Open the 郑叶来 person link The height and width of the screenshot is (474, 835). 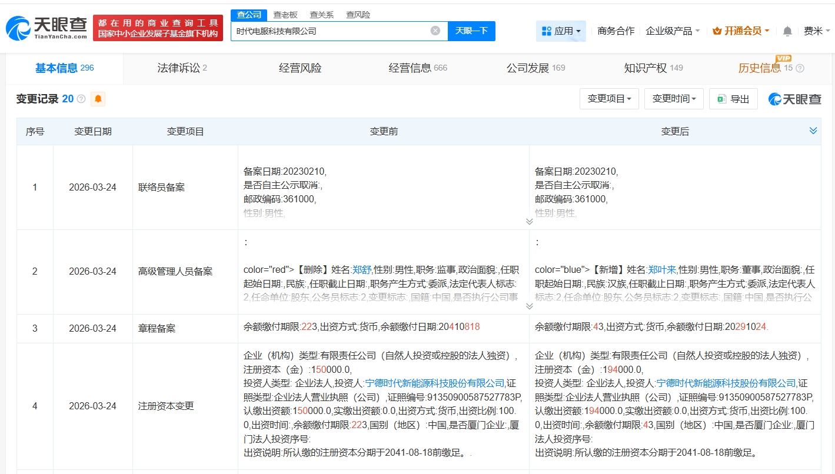(x=662, y=270)
